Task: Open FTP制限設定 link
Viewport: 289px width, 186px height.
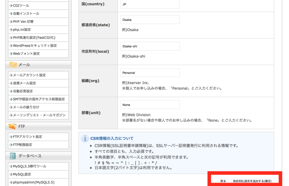Action: tap(22, 145)
